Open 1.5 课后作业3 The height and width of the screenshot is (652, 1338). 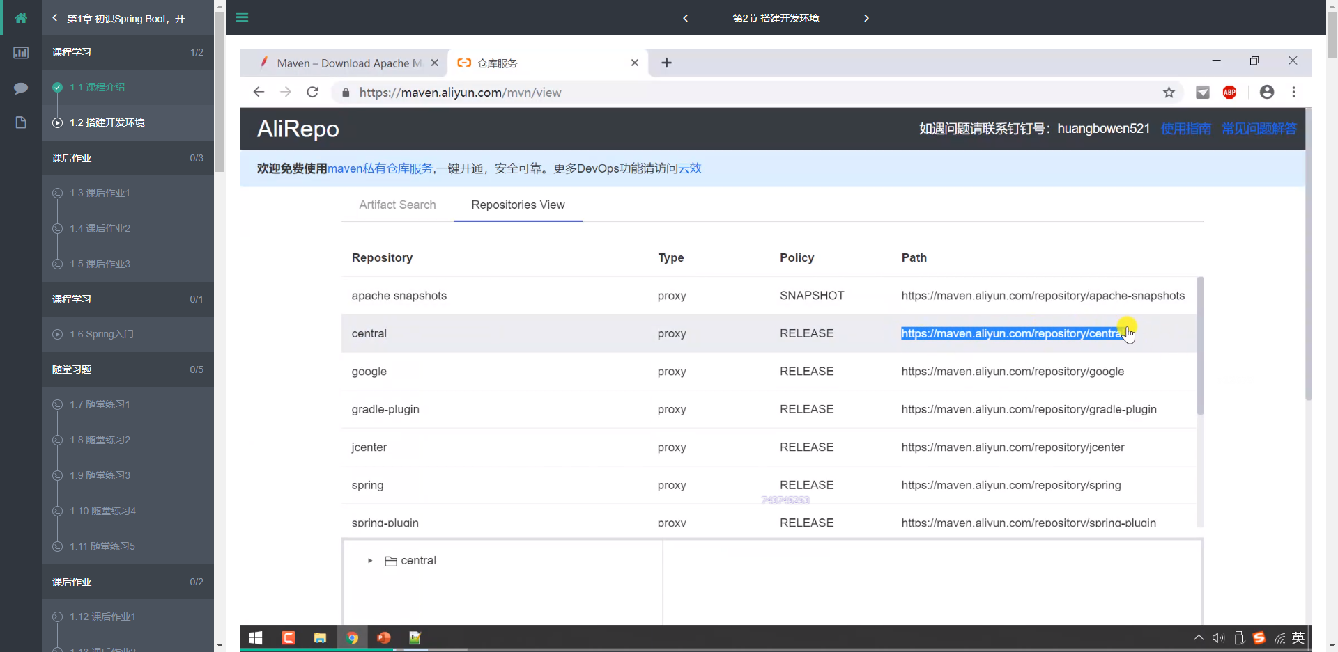(128, 264)
